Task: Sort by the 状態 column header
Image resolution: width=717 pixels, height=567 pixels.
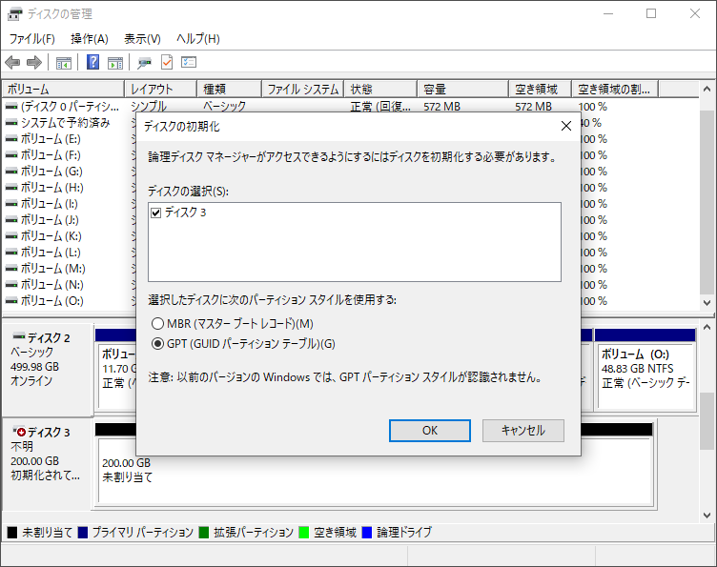Action: [380, 89]
